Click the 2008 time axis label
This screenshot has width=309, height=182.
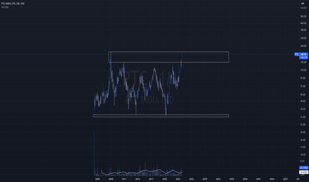[111, 179]
